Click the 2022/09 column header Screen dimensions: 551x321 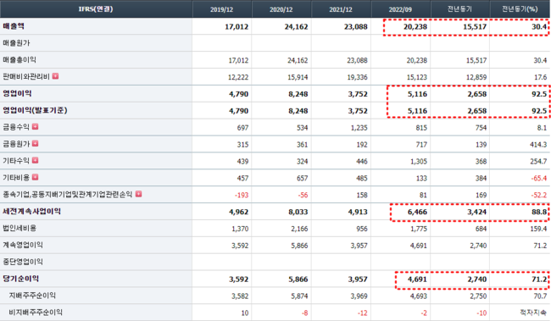400,9
